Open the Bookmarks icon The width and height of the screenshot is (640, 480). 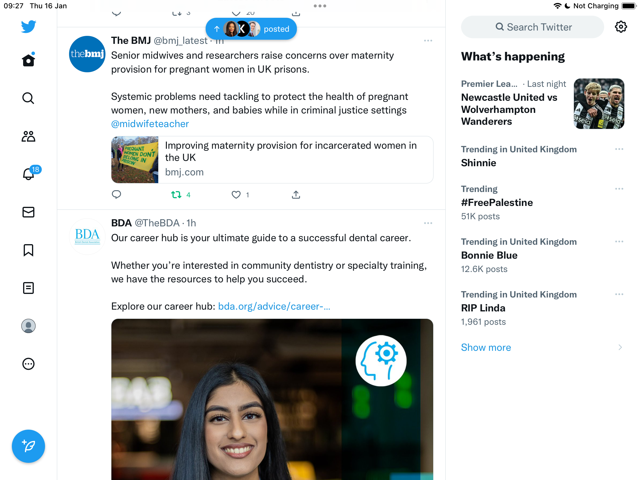(x=28, y=250)
